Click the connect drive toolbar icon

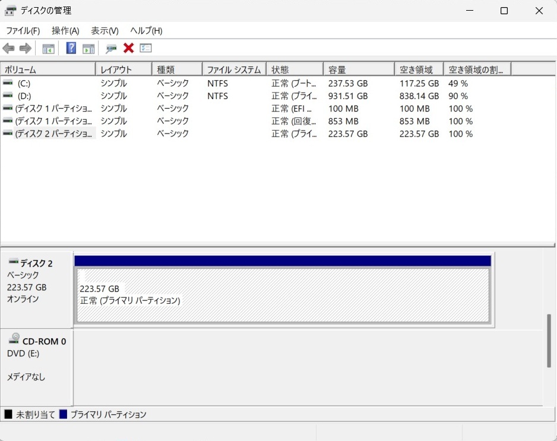click(x=111, y=49)
